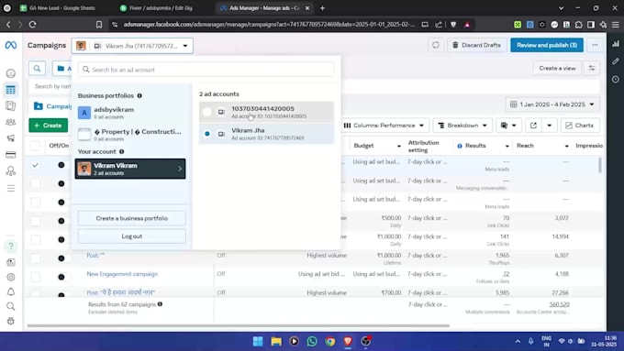Open Columns: Performance dropdown
Viewport: 624px width, 351px height.
click(x=384, y=126)
